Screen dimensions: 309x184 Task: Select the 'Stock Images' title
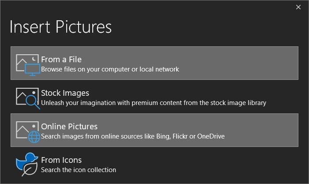[65, 93]
